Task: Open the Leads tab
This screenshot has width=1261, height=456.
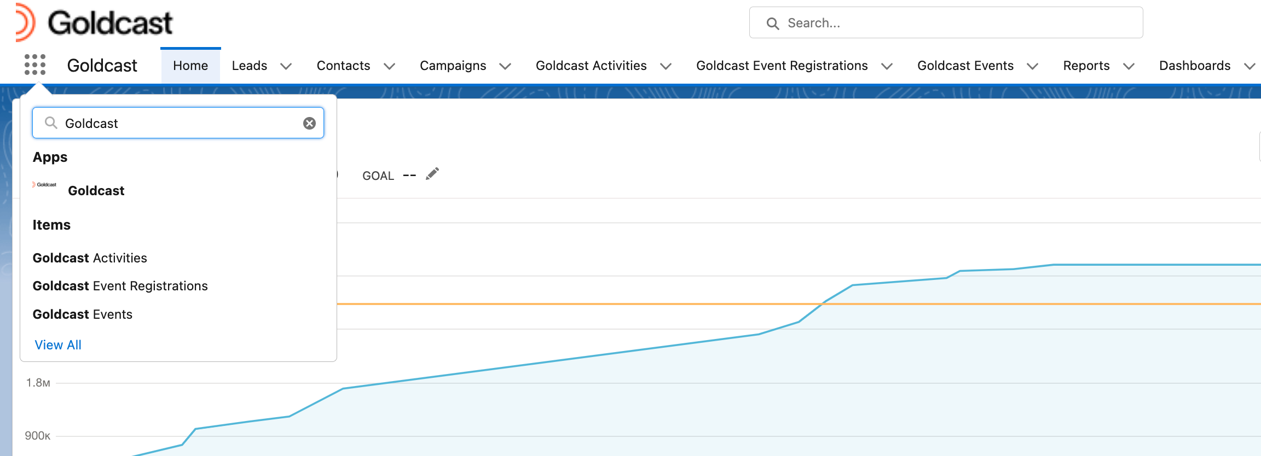Action: pos(250,66)
